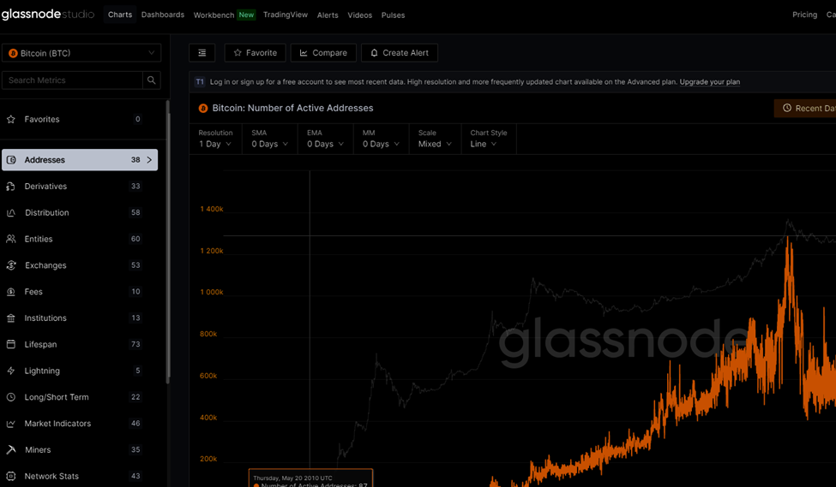The height and width of the screenshot is (487, 836).
Task: Click the Market Indicators chart icon
Action: click(10, 424)
